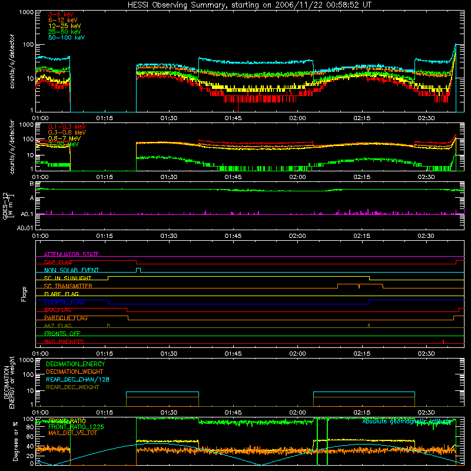Select the ECLIPSE_FLAG label
The image size is (471, 471).
64,302
